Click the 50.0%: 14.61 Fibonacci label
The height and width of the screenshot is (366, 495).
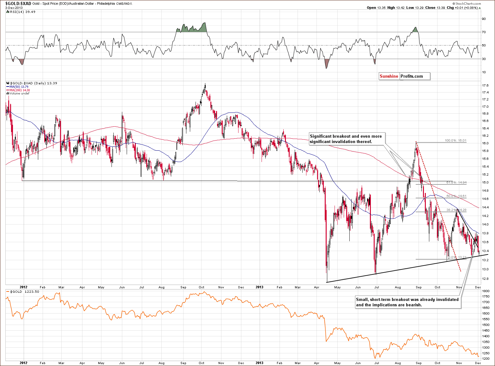coord(456,196)
